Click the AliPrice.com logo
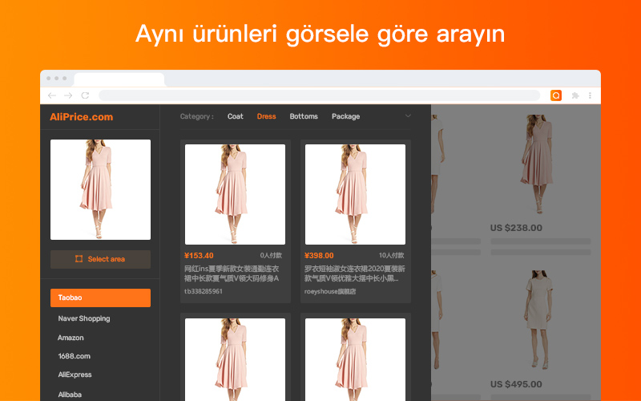The height and width of the screenshot is (401, 641). click(82, 117)
